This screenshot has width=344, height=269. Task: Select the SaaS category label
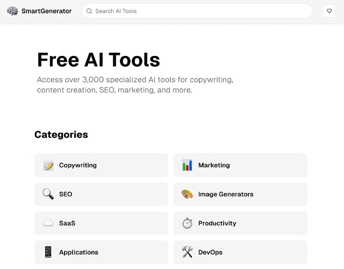pyautogui.click(x=67, y=223)
